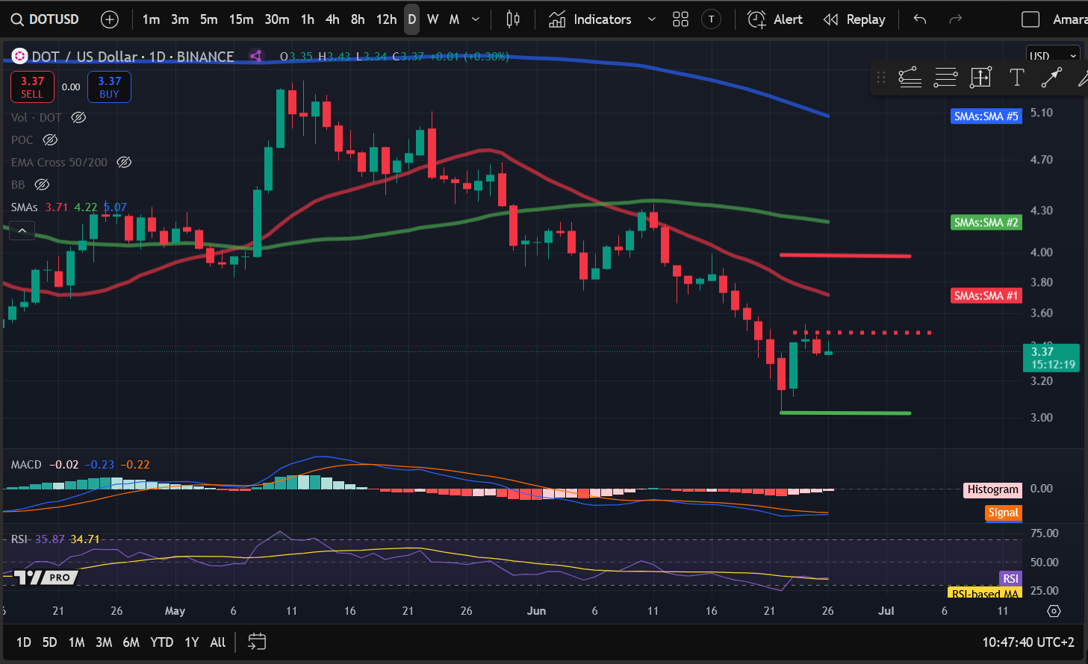
Task: Set date range to 1M
Action: [x=76, y=642]
